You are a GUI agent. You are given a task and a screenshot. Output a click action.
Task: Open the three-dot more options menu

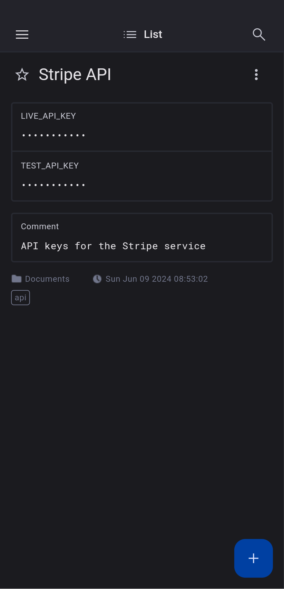click(256, 75)
